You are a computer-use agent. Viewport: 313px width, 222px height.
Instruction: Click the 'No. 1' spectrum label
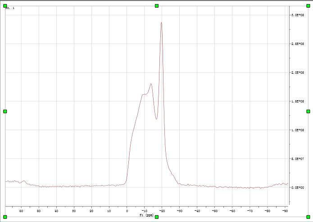(10, 8)
